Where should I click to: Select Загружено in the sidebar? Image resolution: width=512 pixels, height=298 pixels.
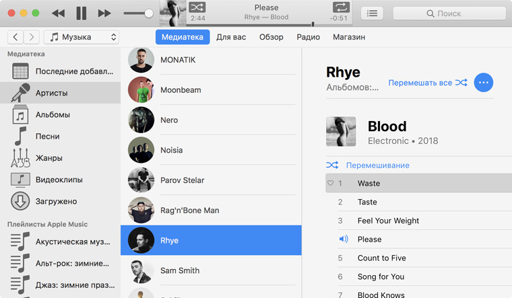(61, 202)
